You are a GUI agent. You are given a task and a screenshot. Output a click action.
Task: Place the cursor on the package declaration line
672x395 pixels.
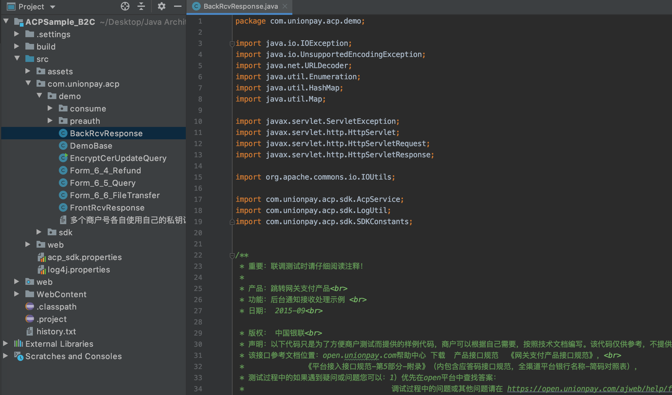(x=300, y=21)
